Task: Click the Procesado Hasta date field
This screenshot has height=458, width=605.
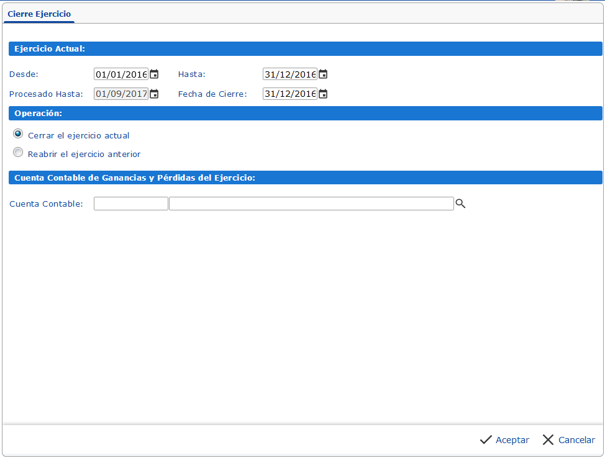Action: [121, 94]
